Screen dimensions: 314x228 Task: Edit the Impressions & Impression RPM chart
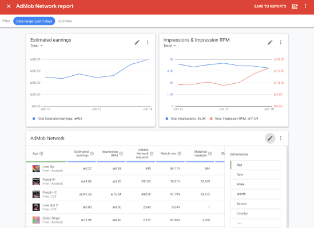point(270,42)
